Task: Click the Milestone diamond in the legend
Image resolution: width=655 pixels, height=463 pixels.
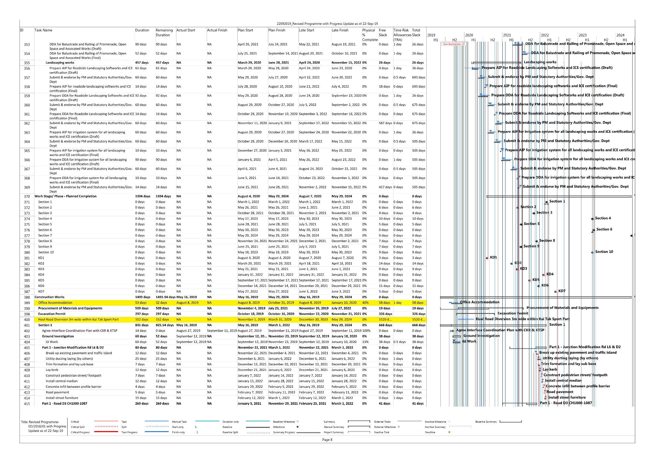Action: (x=298, y=427)
